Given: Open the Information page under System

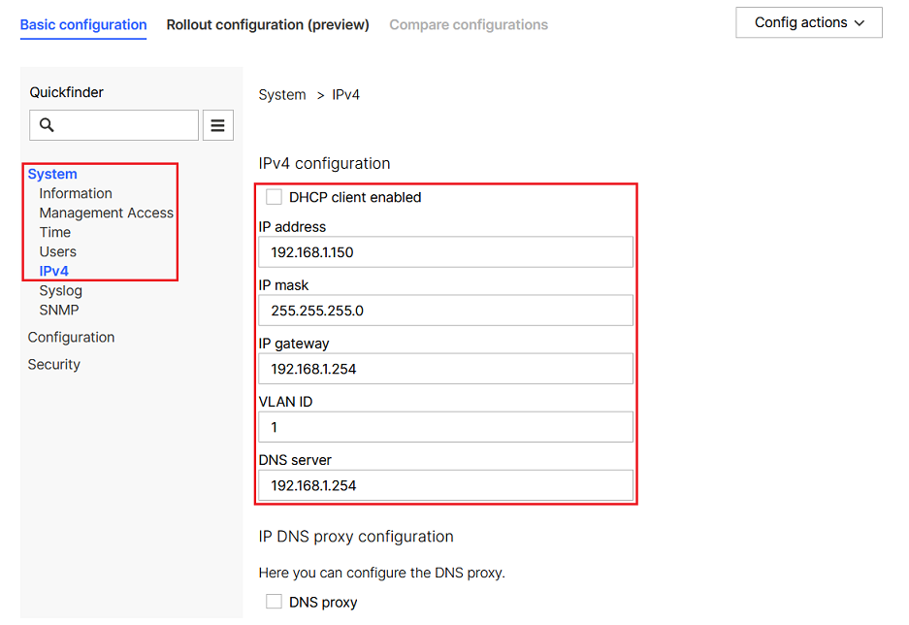Looking at the screenshot, I should coord(76,193).
